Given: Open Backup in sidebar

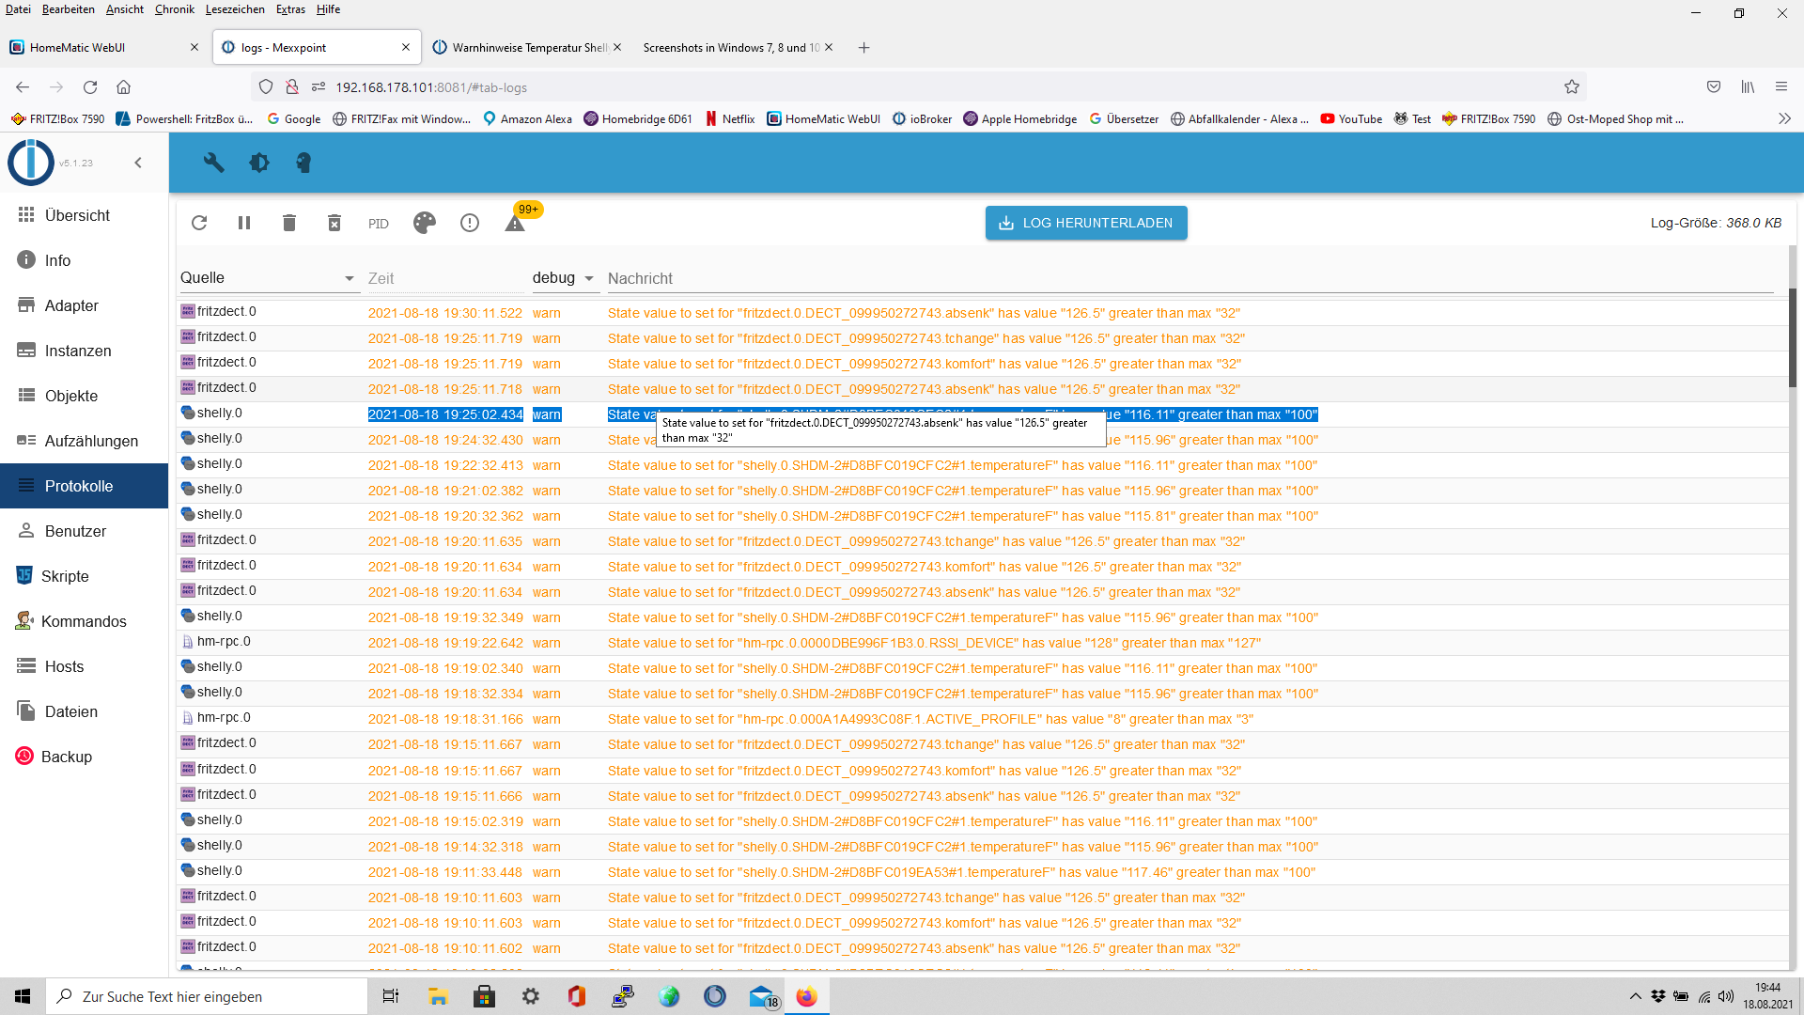Looking at the screenshot, I should pyautogui.click(x=85, y=757).
